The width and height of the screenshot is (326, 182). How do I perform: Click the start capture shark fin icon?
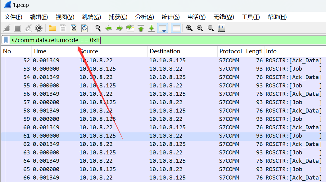7,29
